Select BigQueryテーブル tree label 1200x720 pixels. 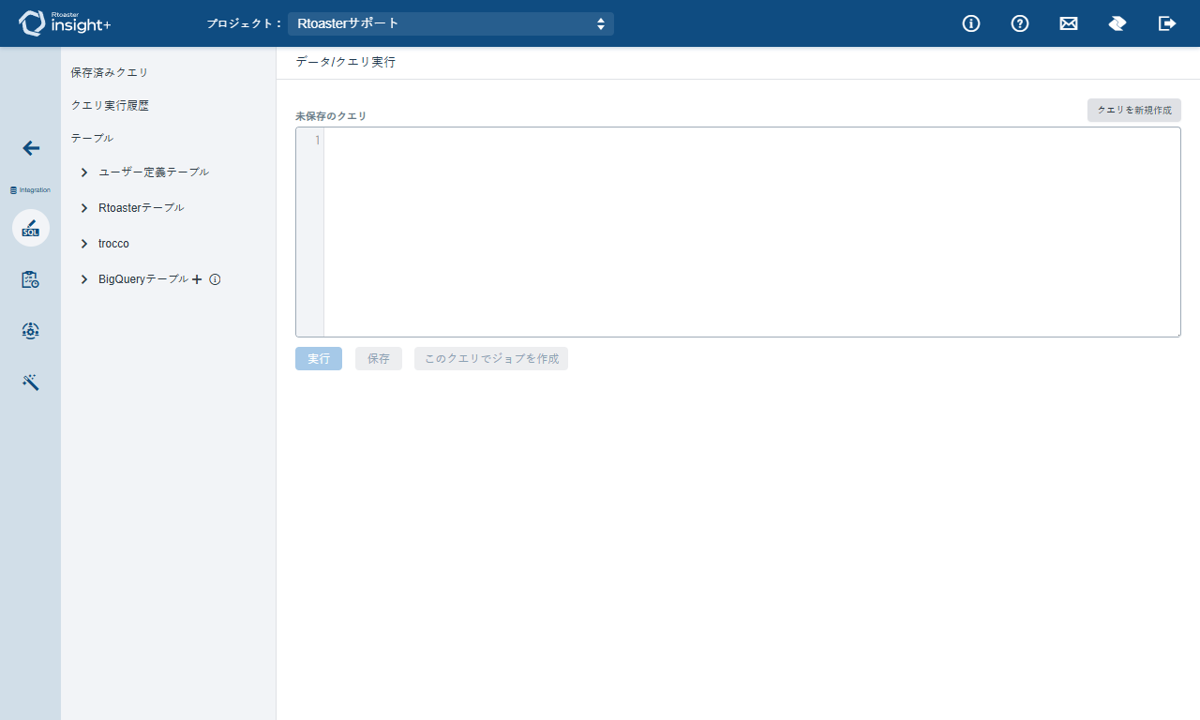143,279
